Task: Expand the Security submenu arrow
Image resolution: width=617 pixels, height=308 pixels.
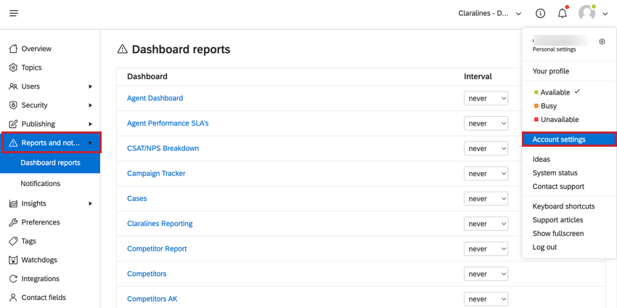Action: pos(91,105)
